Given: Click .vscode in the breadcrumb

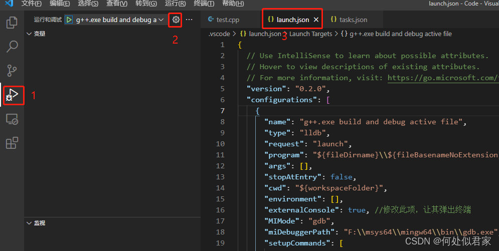Looking at the screenshot, I should [x=219, y=34].
